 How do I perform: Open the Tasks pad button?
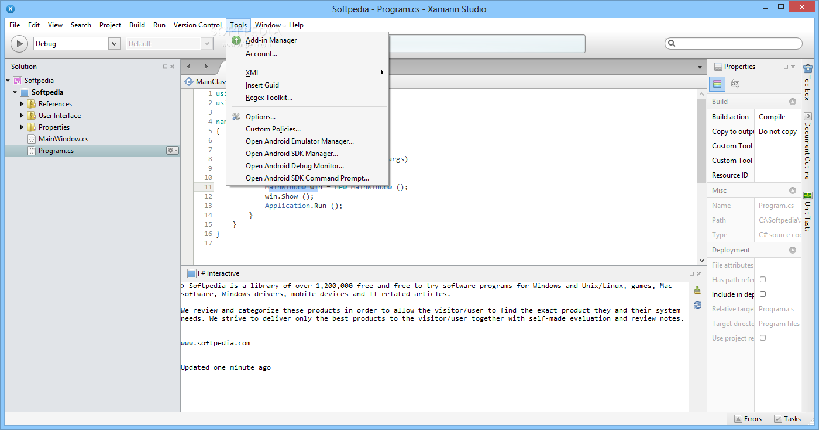click(x=787, y=419)
